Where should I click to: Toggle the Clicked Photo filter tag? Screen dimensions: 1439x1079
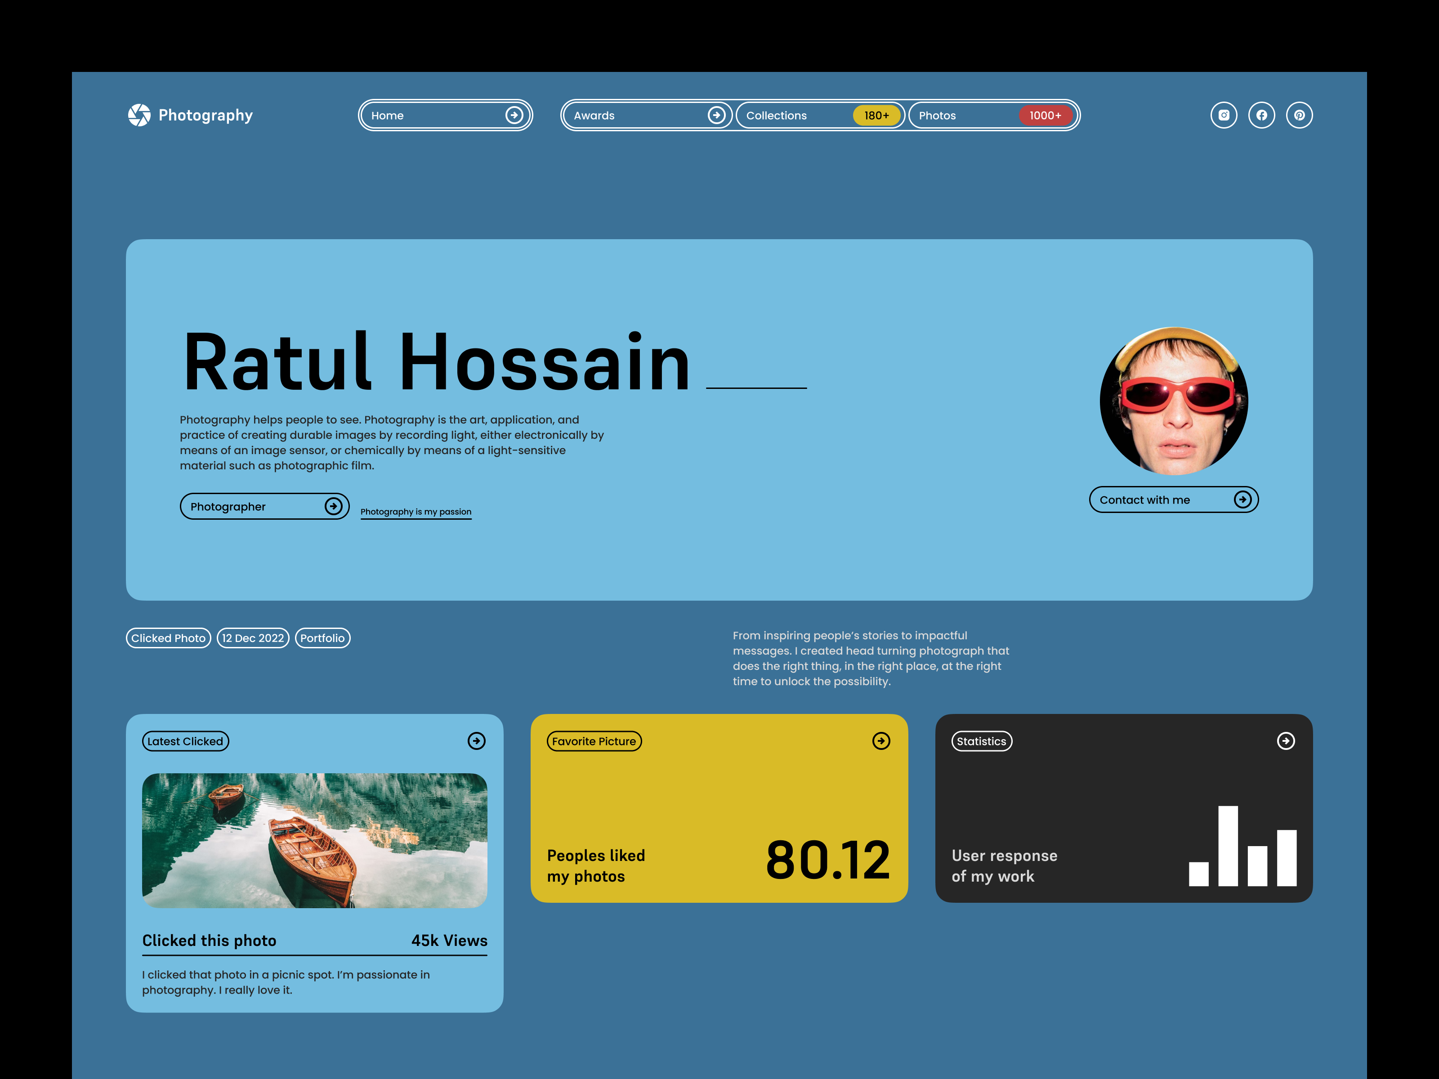pyautogui.click(x=169, y=638)
